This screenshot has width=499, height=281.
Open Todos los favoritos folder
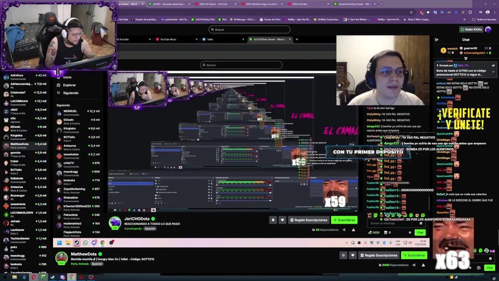[484, 19]
